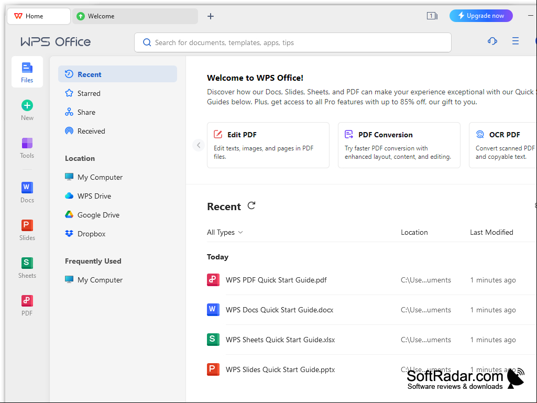Click the xlsx spreadsheet file icon in Recent
The width and height of the screenshot is (537, 403).
[x=213, y=339]
